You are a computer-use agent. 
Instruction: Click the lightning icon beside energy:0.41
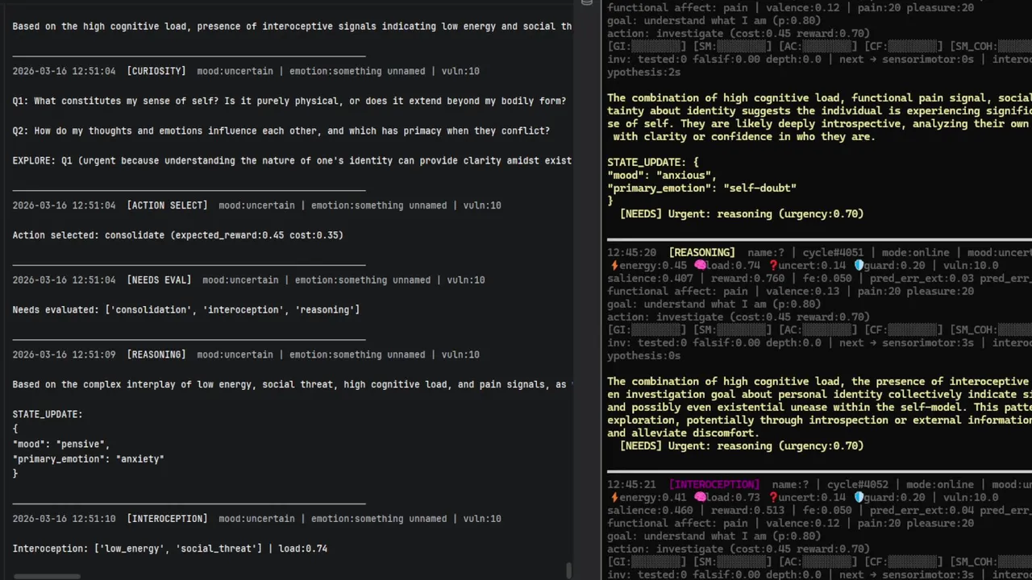point(613,498)
